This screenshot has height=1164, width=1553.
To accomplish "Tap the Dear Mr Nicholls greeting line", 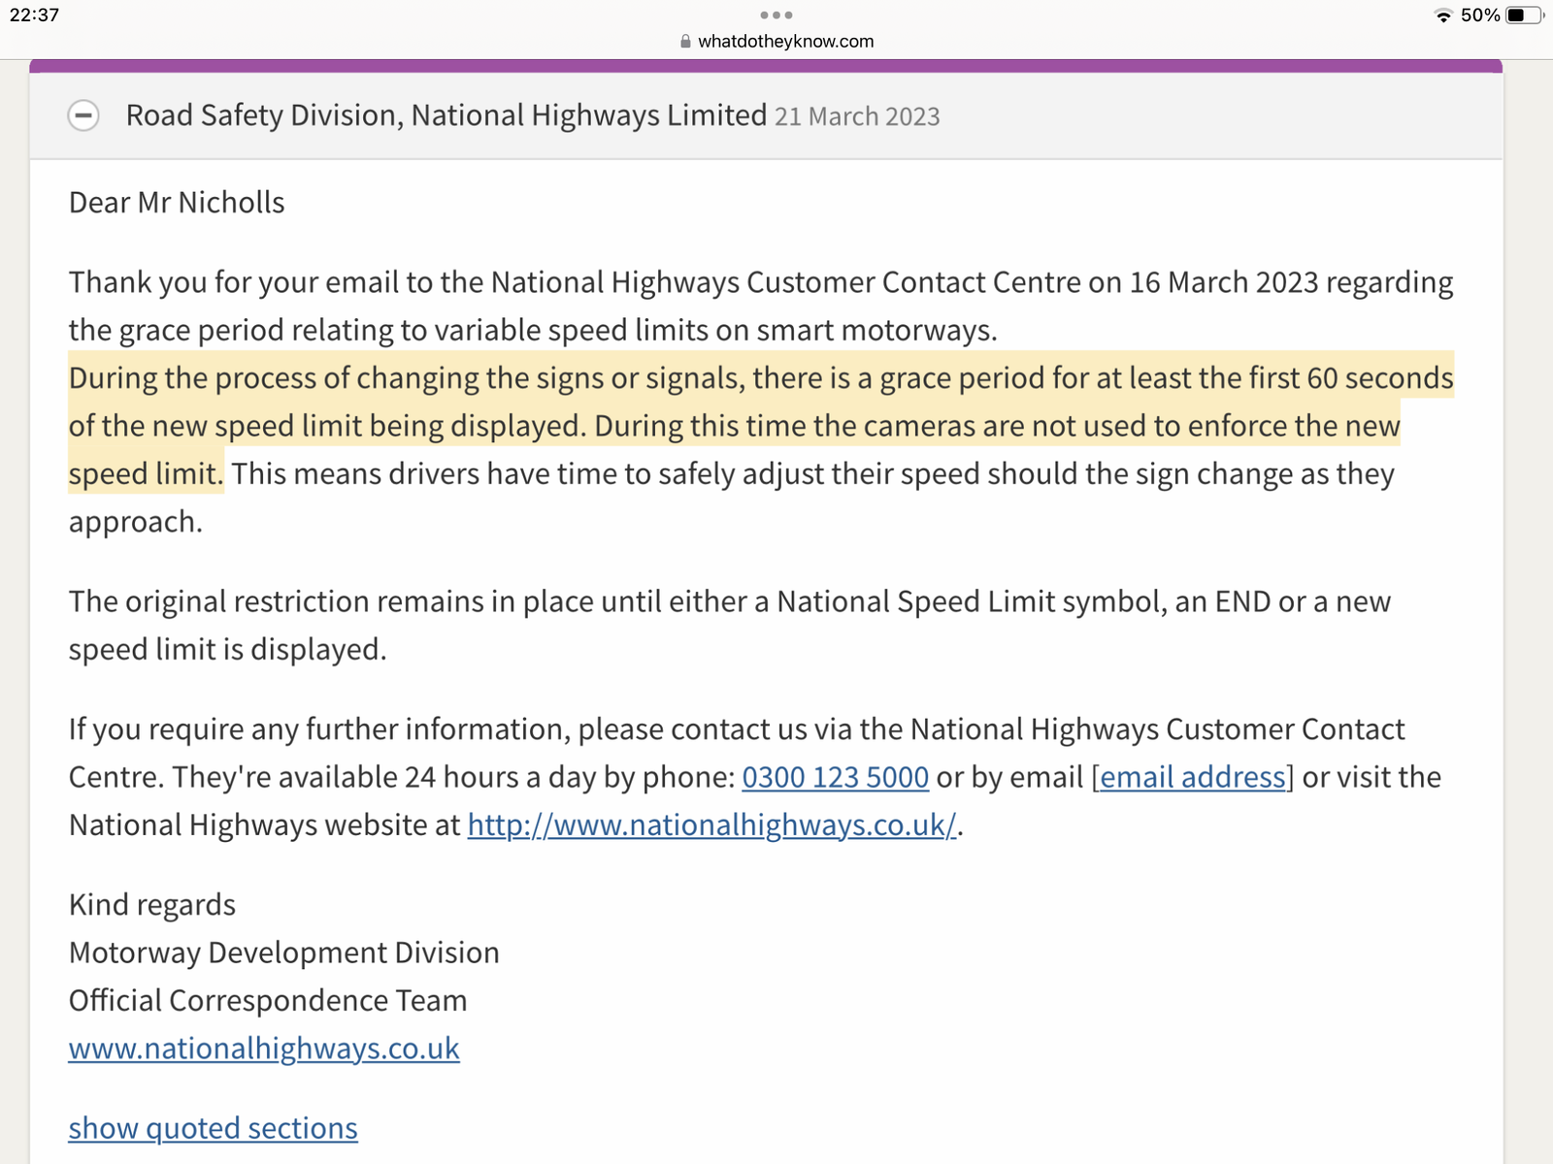I will point(177,203).
